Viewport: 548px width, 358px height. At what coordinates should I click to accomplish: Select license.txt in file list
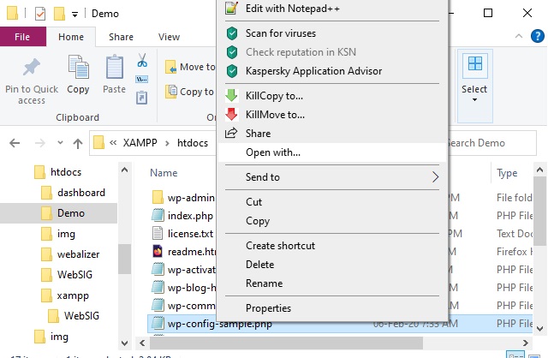pyautogui.click(x=182, y=234)
